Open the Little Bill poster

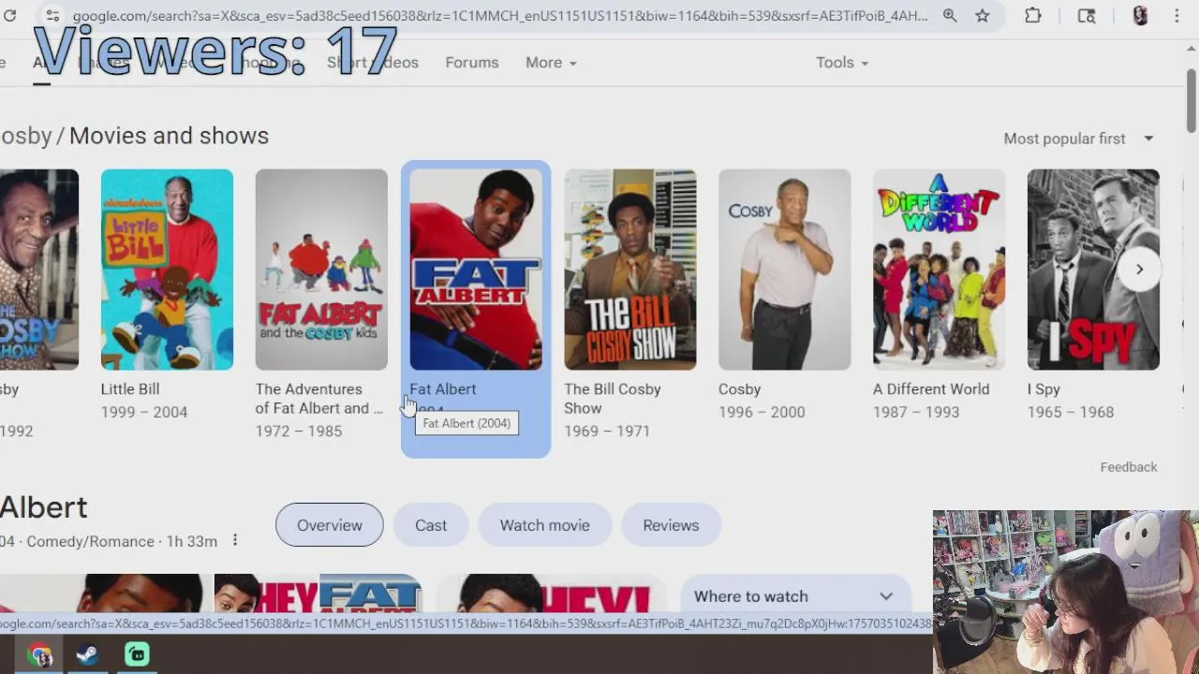pyautogui.click(x=167, y=270)
